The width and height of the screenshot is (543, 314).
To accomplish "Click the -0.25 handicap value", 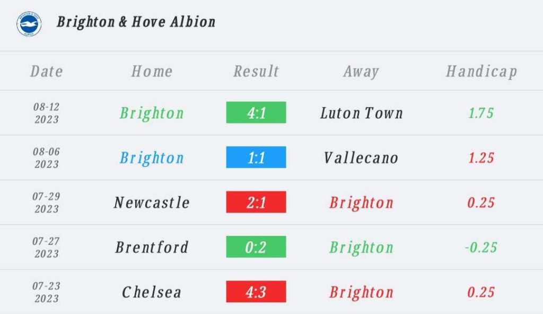I will [481, 247].
